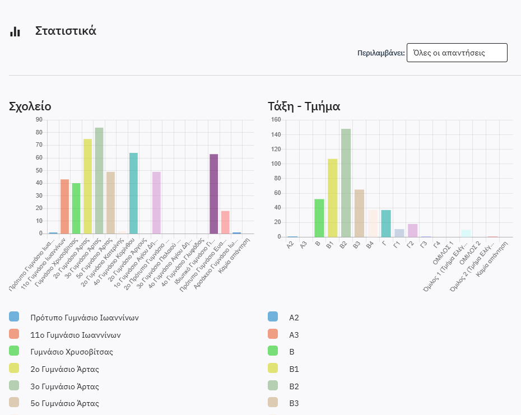Click axis label ΟΜΙΛΟΣ 1 in Τάξη chart
Viewport: 521px width, 415px height.
pyautogui.click(x=443, y=253)
